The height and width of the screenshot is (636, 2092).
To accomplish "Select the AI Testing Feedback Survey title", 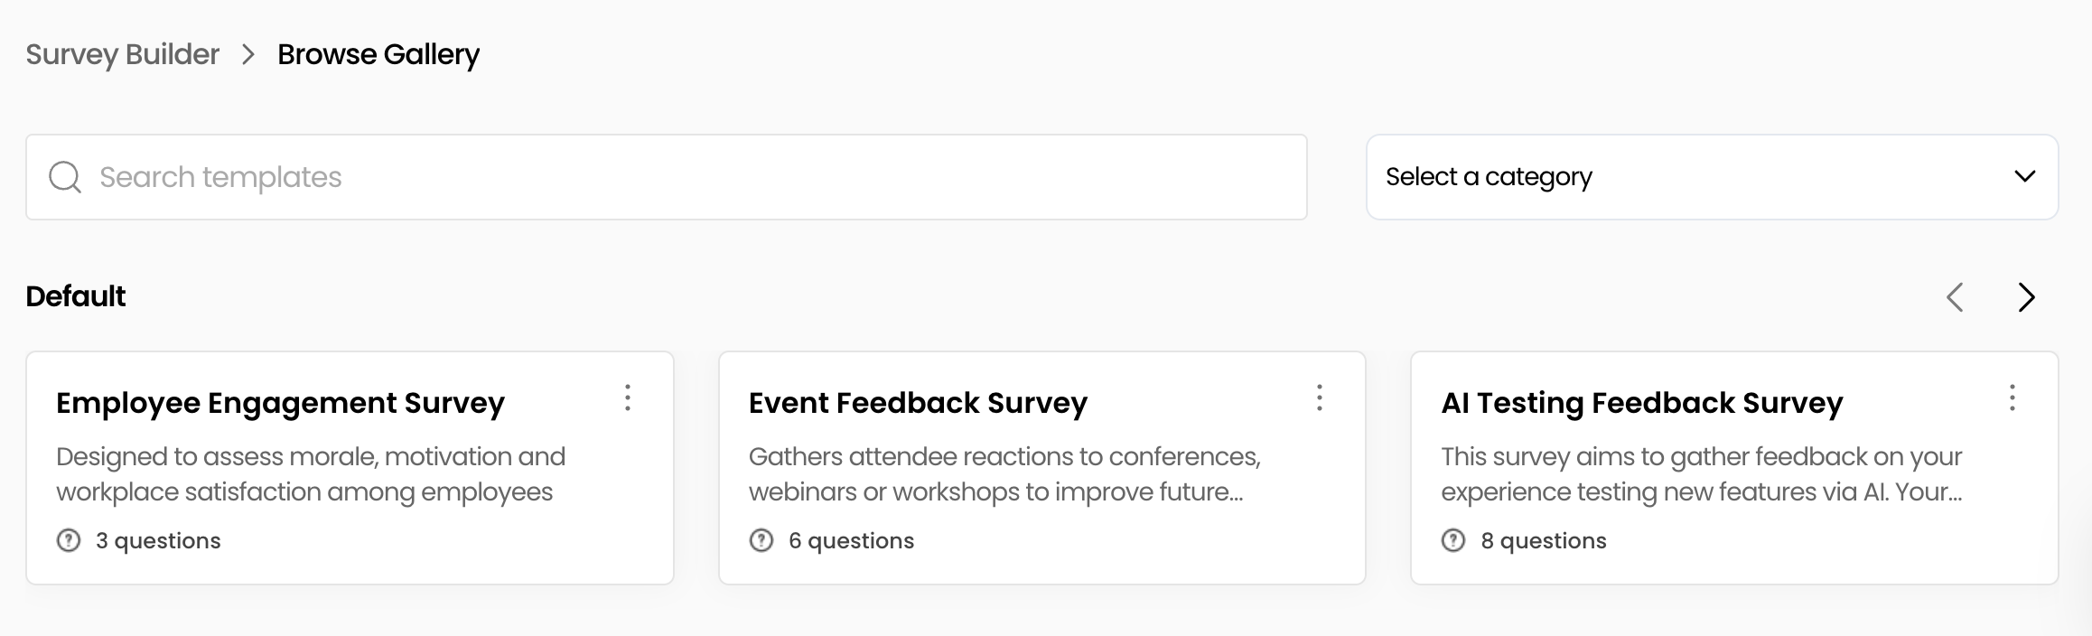I will click(x=1641, y=403).
